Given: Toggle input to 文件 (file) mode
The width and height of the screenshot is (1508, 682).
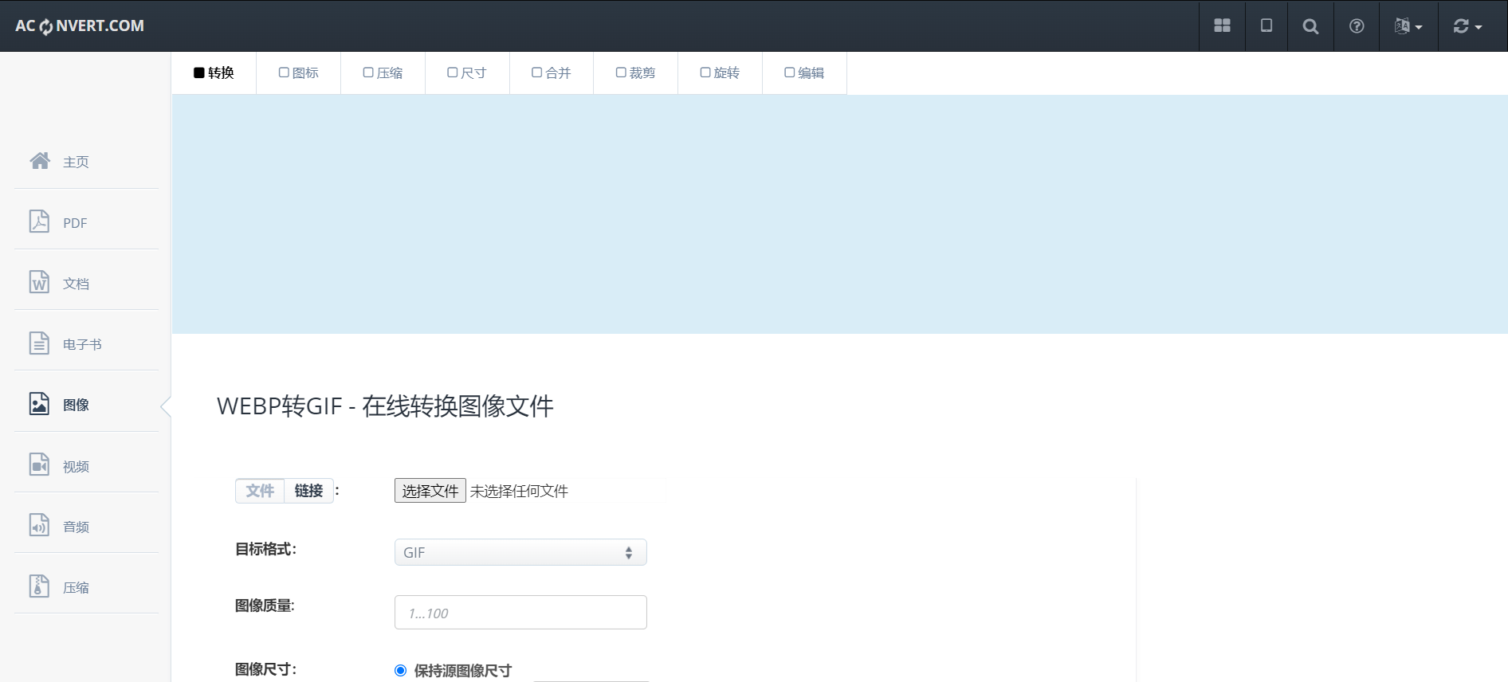Looking at the screenshot, I should pos(260,491).
